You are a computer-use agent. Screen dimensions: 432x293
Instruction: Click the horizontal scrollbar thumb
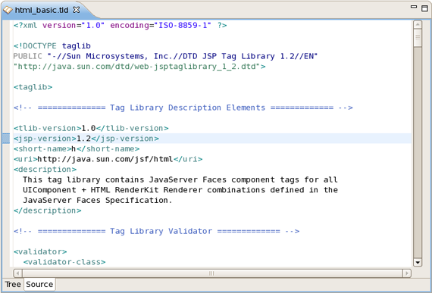[212, 273]
